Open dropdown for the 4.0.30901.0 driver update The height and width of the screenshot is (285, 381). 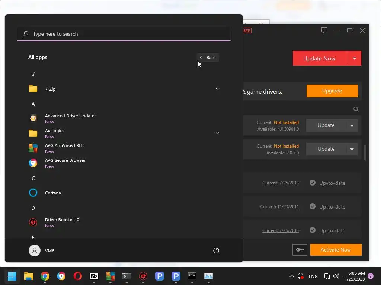tap(352, 125)
